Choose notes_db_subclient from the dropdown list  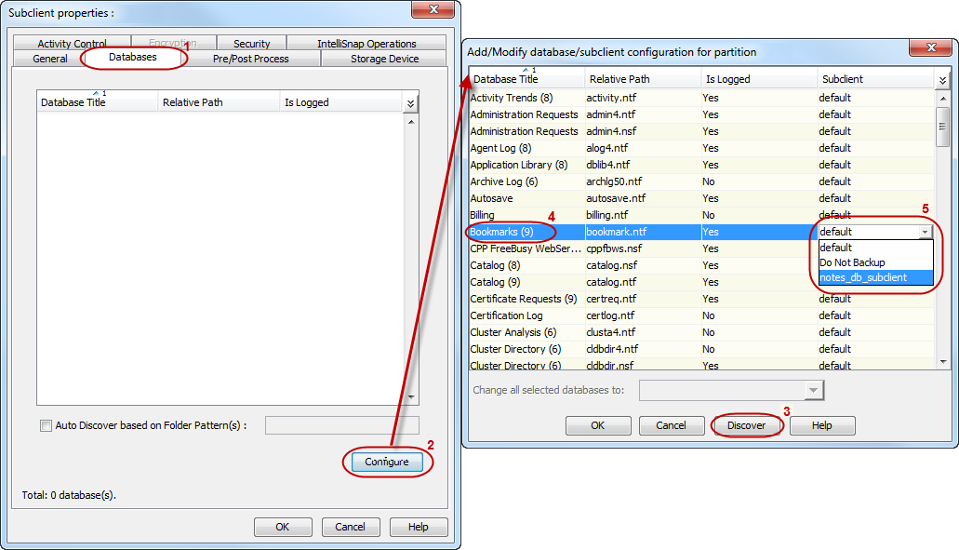(x=862, y=277)
